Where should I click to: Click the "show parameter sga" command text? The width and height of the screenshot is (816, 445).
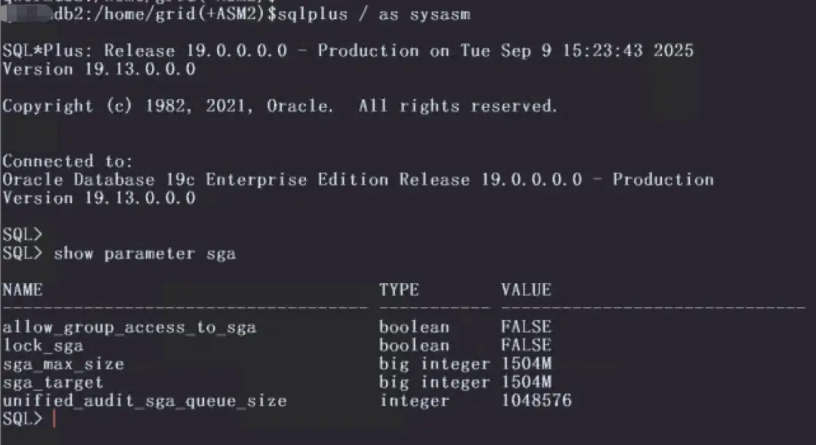(144, 253)
